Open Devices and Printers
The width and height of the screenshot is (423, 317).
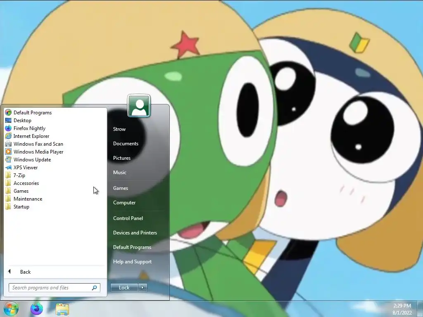click(135, 233)
